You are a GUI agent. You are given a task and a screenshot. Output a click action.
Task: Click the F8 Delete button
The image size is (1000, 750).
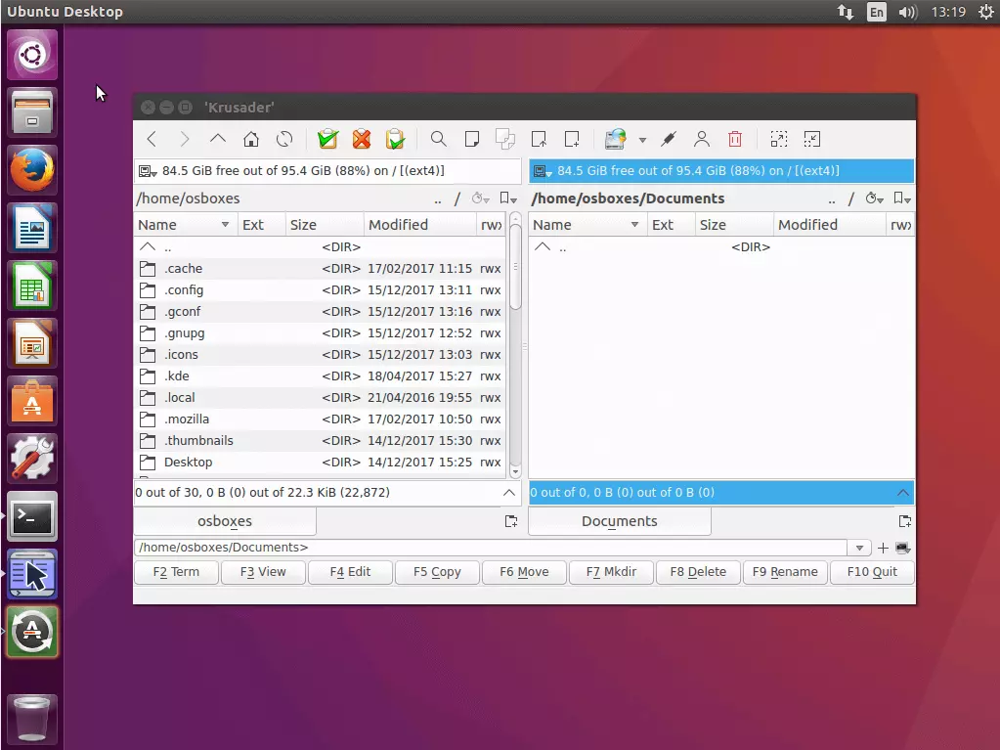pos(698,572)
